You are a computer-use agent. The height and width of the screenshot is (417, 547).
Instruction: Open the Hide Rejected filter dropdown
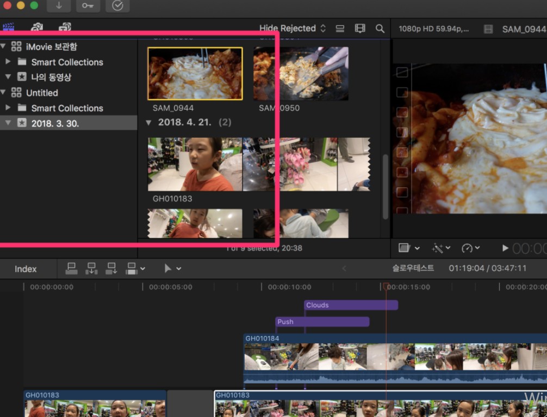pos(293,28)
